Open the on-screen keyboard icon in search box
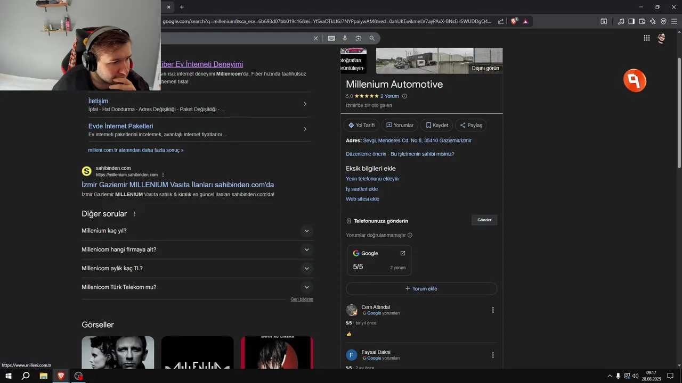682x383 pixels. pyautogui.click(x=331, y=38)
